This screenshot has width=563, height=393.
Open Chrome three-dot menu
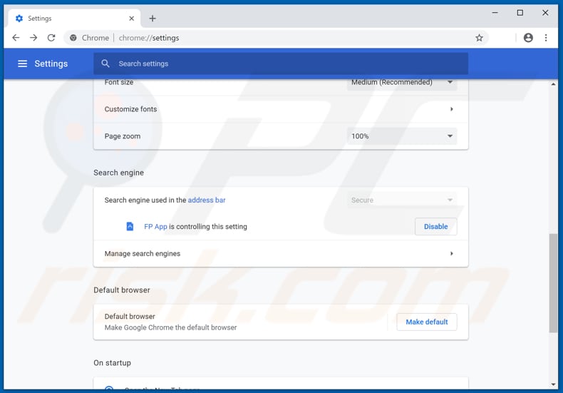click(x=546, y=38)
